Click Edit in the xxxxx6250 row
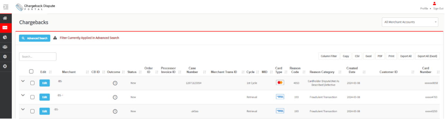 44,111
